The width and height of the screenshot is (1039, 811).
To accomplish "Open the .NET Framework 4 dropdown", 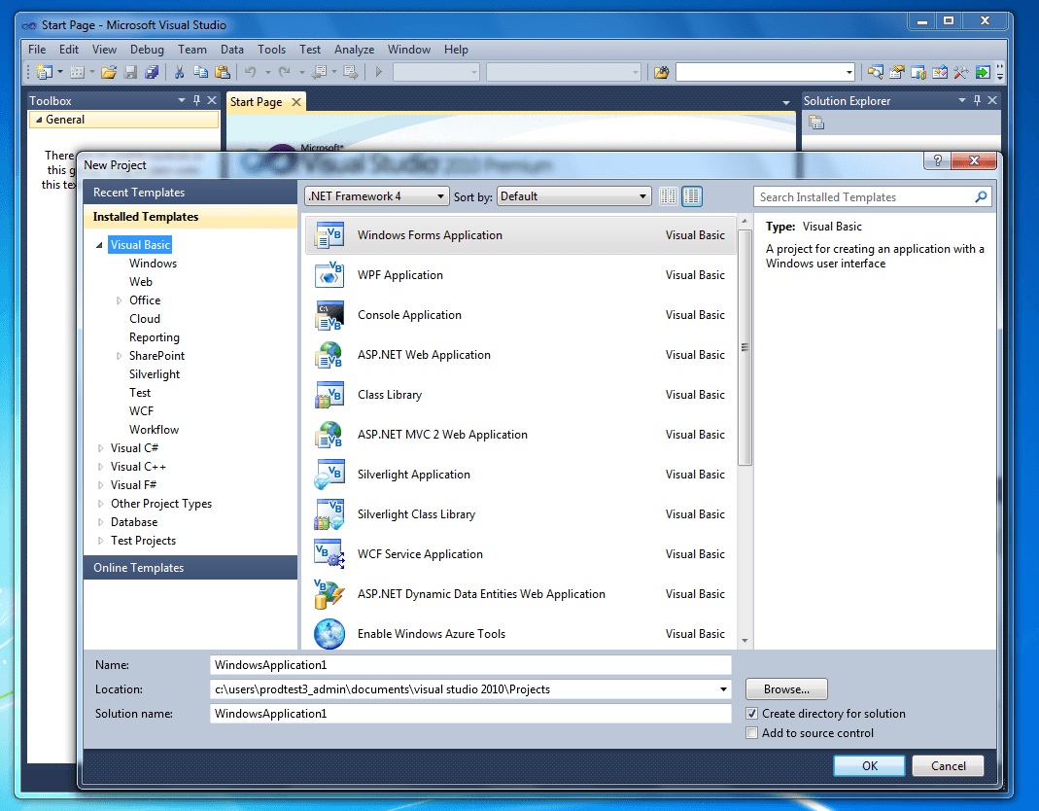I will coord(376,196).
